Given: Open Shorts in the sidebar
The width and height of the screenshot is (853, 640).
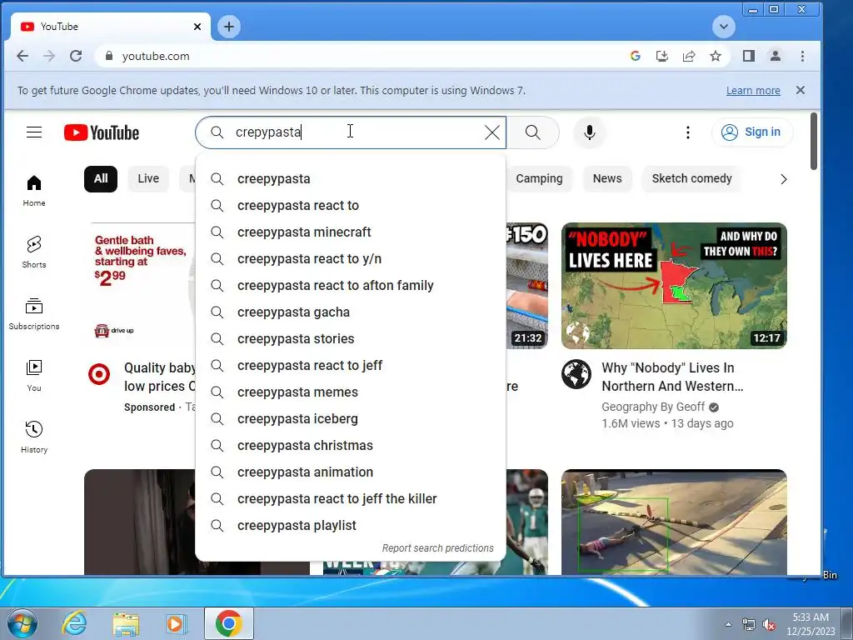Looking at the screenshot, I should pos(33,252).
